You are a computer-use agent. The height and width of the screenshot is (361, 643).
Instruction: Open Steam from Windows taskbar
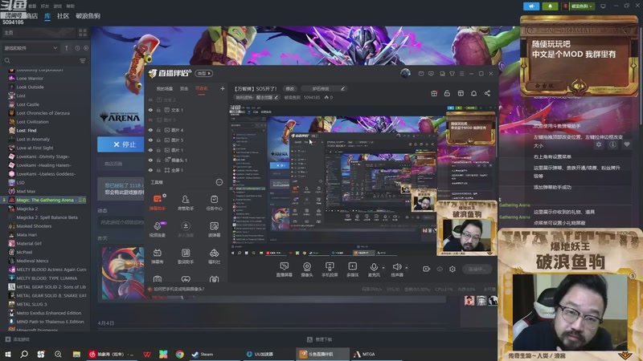click(203, 354)
